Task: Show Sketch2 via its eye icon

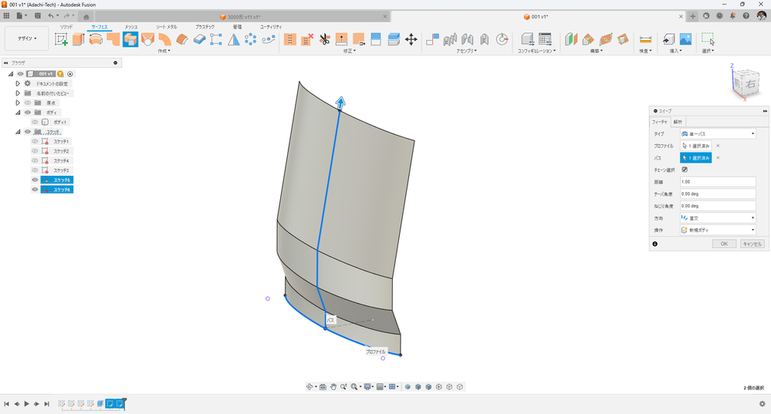Action: pos(35,151)
